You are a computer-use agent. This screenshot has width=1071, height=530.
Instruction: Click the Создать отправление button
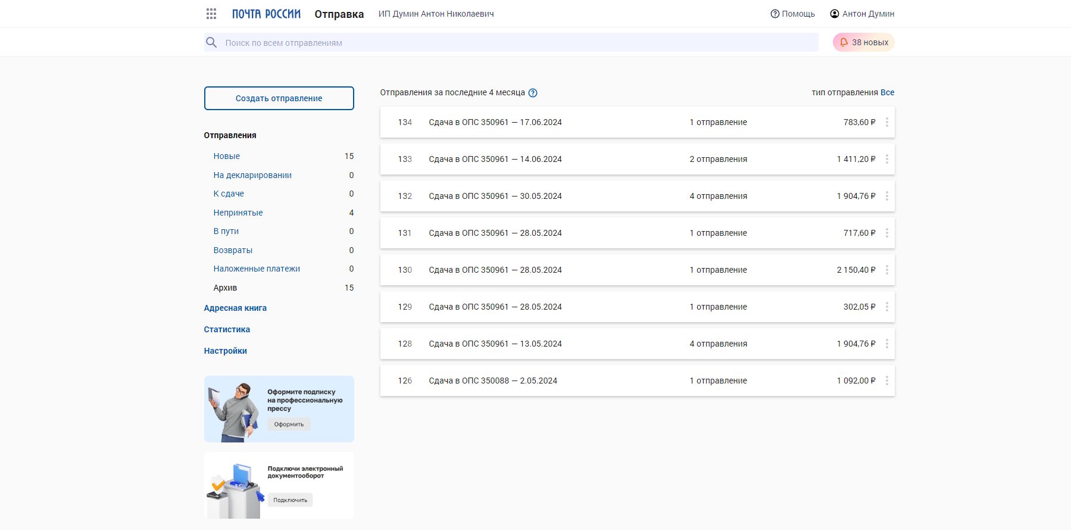click(279, 98)
